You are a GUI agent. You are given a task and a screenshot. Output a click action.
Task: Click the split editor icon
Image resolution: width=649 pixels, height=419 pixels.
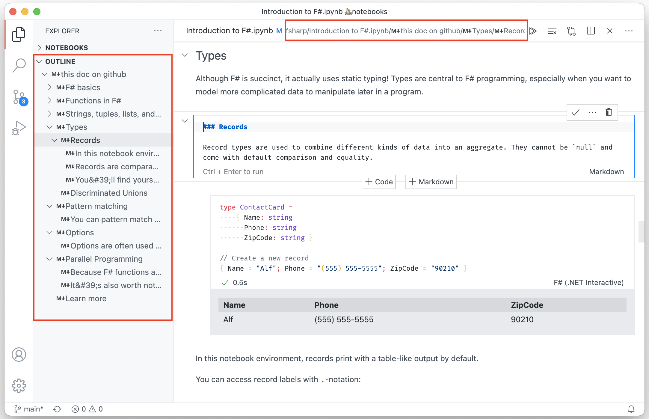pos(591,31)
